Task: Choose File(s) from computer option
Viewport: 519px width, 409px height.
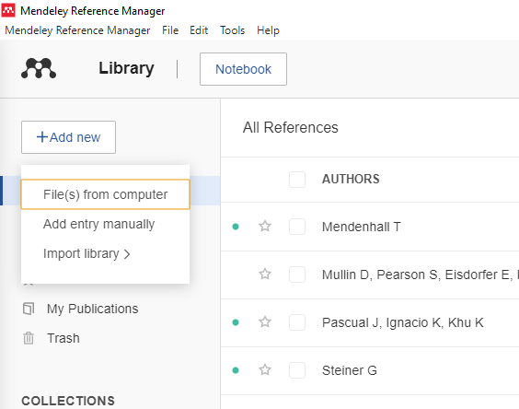Action: click(x=105, y=194)
